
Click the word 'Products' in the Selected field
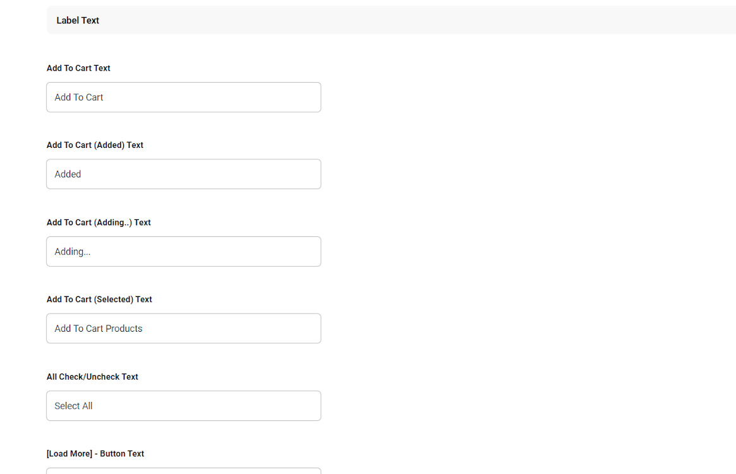coord(124,329)
